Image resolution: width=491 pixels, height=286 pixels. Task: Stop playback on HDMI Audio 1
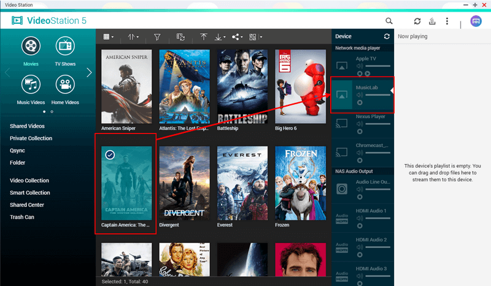[360, 225]
